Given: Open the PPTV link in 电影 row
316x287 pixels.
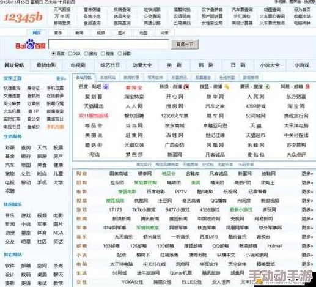Looking at the screenshot, I should coord(181,192).
